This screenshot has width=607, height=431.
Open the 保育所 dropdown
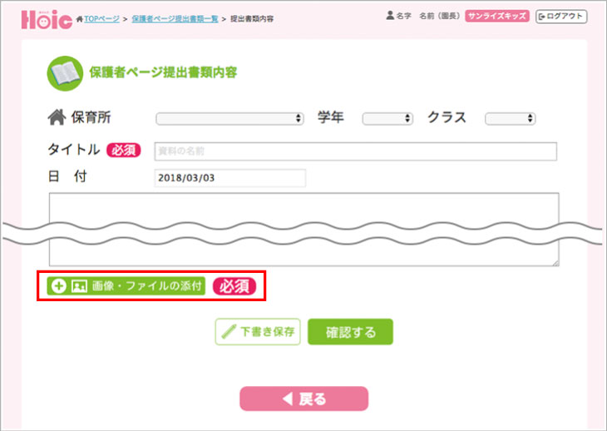229,119
